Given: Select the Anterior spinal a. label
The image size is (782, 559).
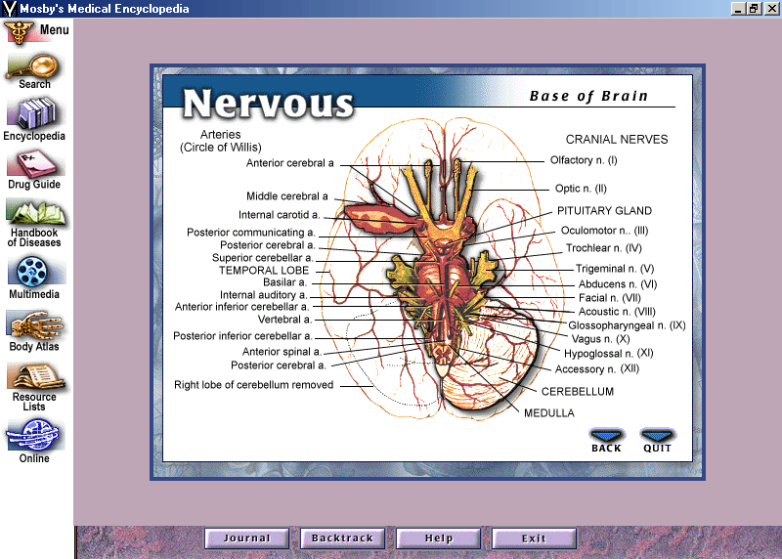Looking at the screenshot, I should 282,352.
